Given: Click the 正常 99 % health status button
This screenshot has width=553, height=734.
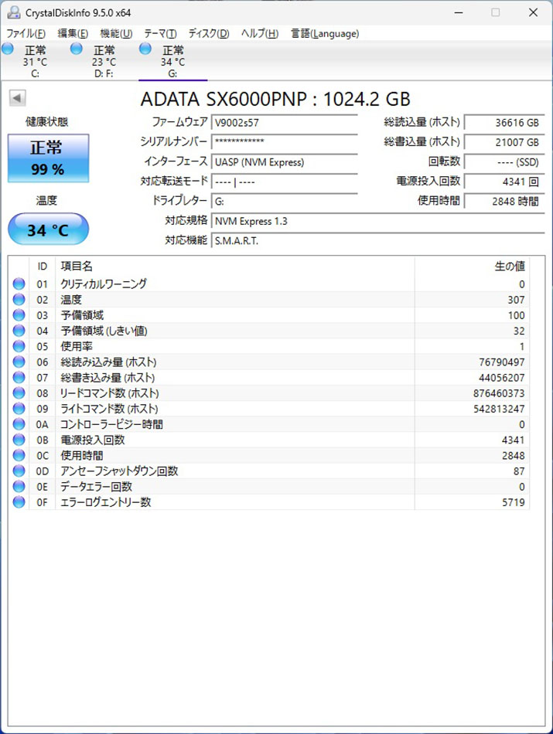Looking at the screenshot, I should [x=48, y=158].
